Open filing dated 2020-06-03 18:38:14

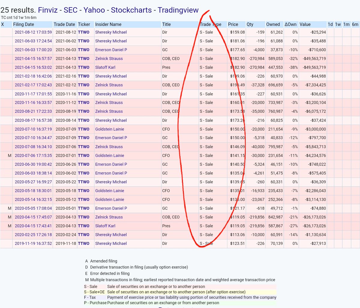click(33, 173)
